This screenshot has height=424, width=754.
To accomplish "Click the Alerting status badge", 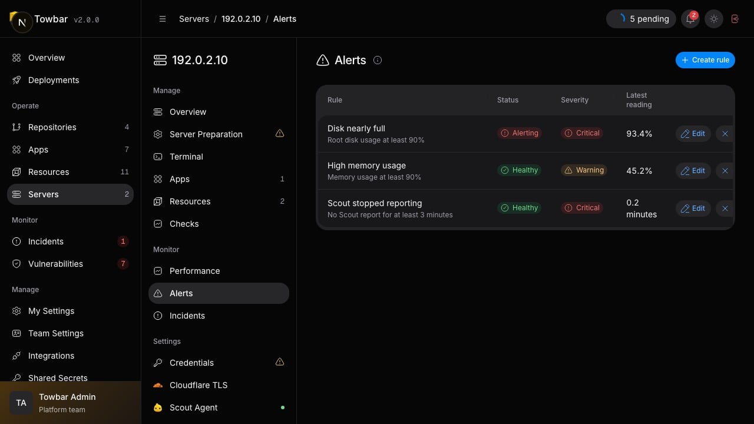I will [520, 133].
